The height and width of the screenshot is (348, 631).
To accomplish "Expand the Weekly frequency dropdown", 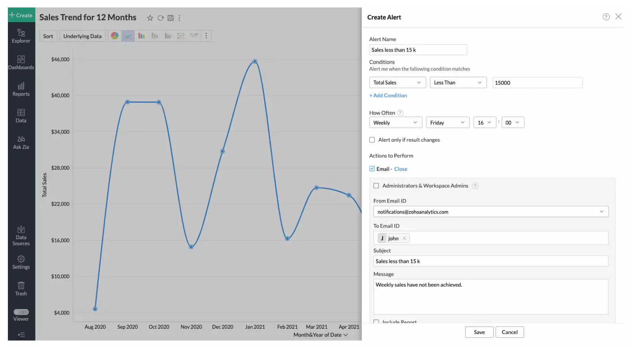I will [395, 123].
